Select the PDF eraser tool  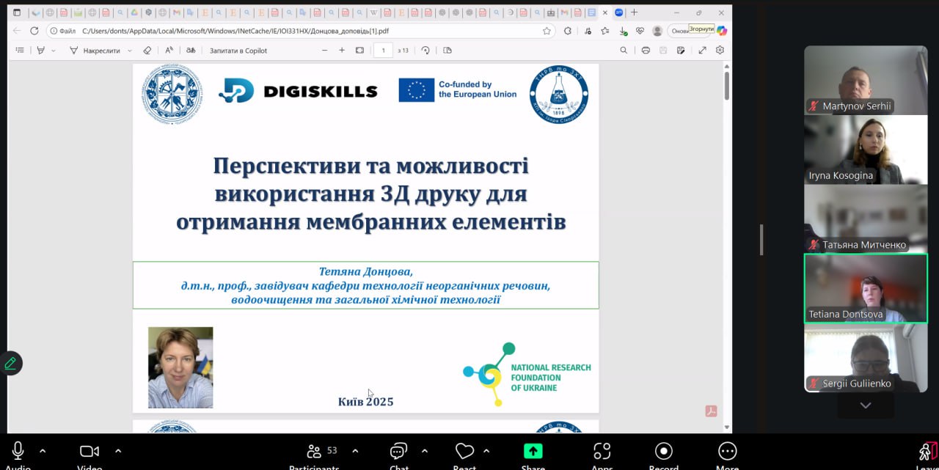(147, 51)
